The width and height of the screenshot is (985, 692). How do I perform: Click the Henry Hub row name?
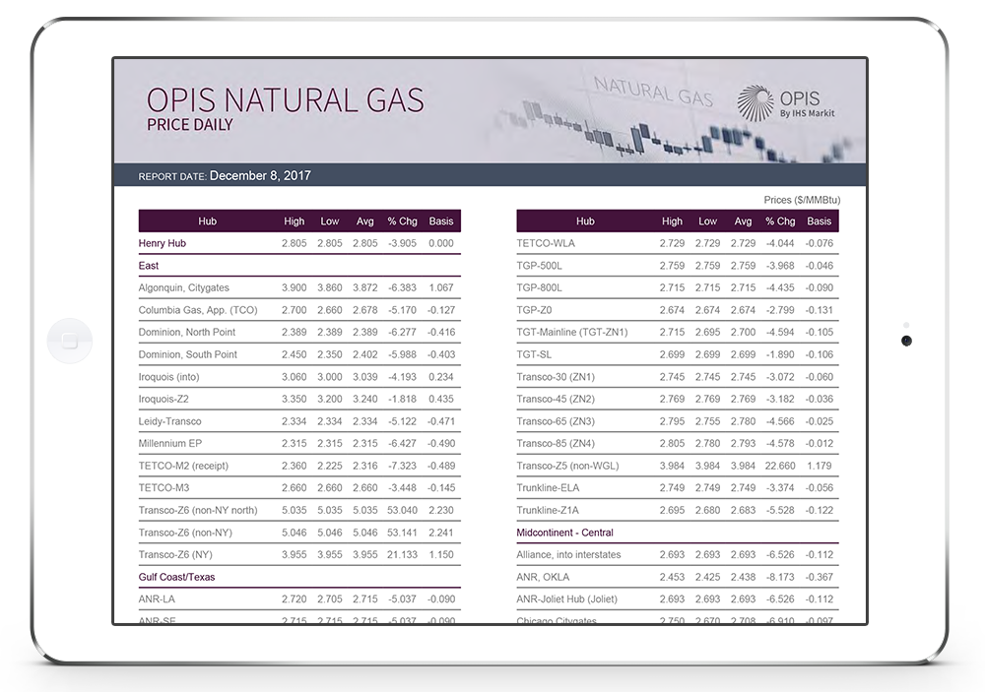[x=163, y=243]
